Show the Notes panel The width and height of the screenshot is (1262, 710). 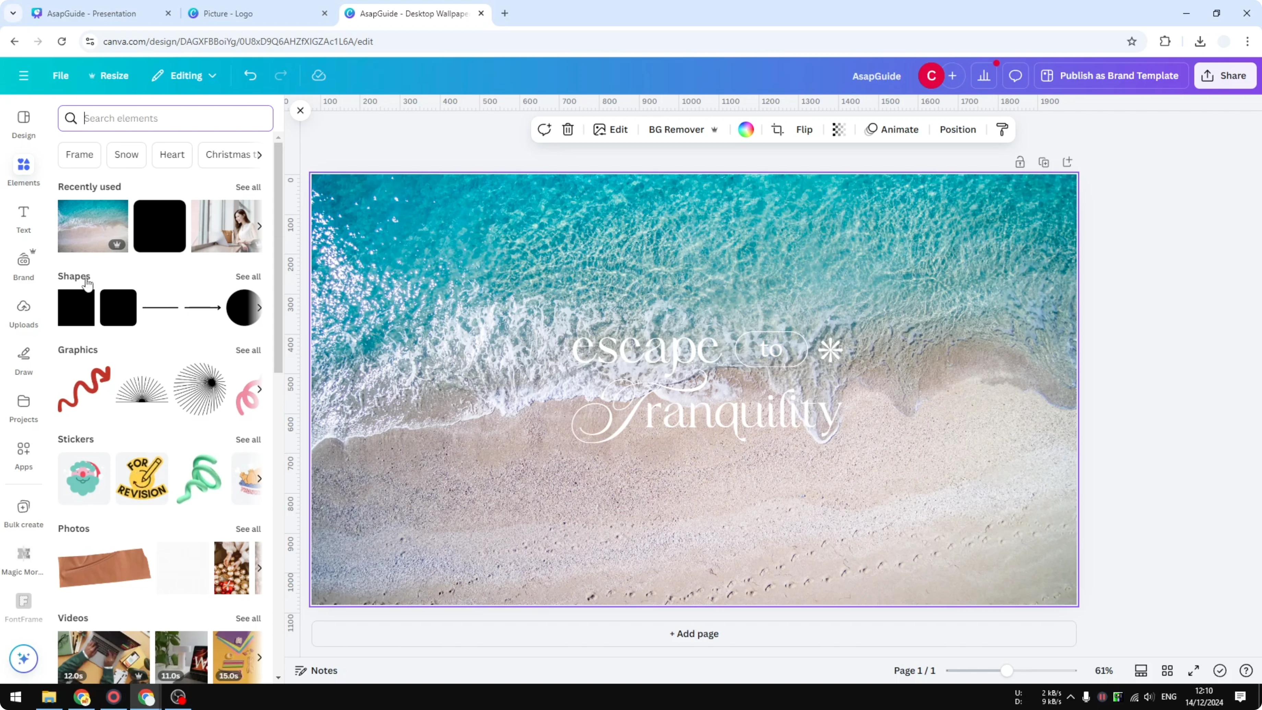click(x=315, y=670)
